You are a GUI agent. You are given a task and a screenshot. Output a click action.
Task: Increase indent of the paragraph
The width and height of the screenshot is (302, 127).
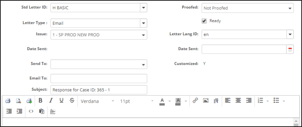19,111
